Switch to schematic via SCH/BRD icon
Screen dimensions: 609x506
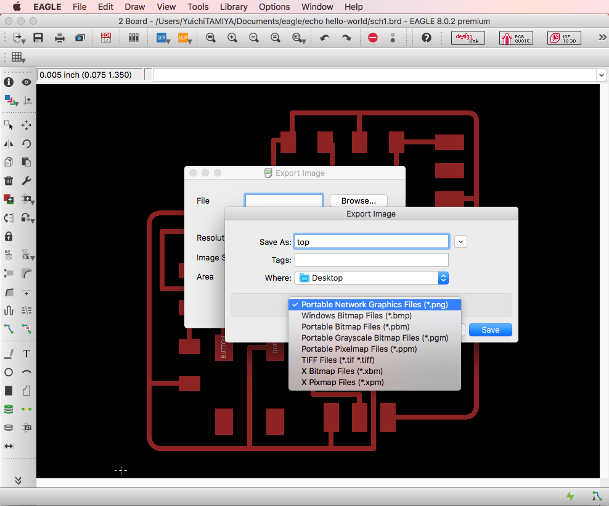(x=105, y=38)
